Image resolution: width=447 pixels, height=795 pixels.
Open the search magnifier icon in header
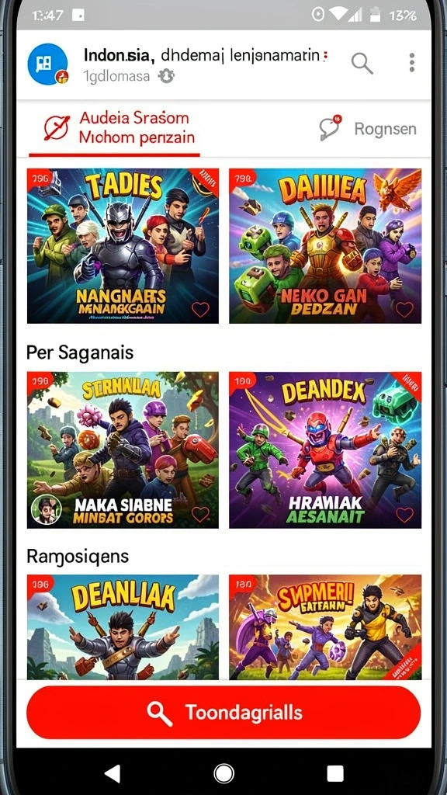click(x=362, y=64)
